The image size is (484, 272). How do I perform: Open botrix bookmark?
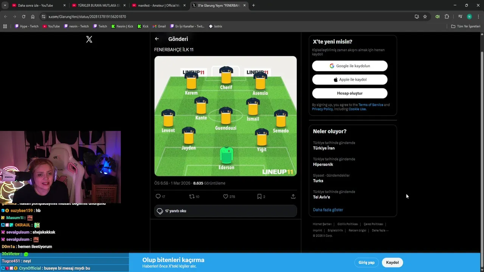(x=215, y=26)
